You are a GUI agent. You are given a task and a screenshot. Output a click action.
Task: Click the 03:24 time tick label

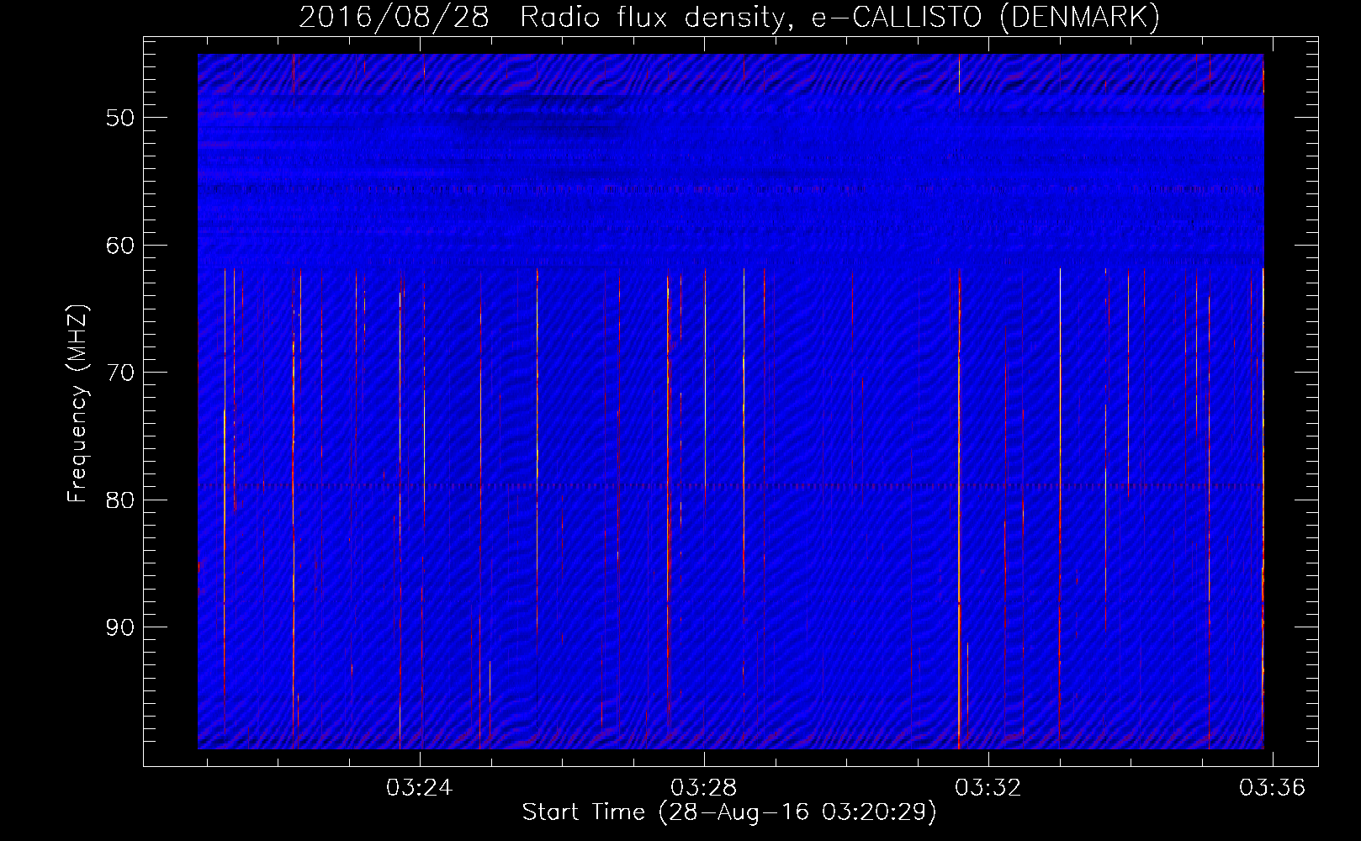point(419,788)
